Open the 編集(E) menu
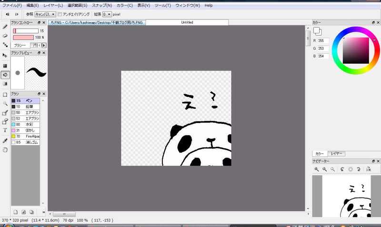The width and height of the screenshot is (381, 227). pyautogui.click(x=32, y=5)
